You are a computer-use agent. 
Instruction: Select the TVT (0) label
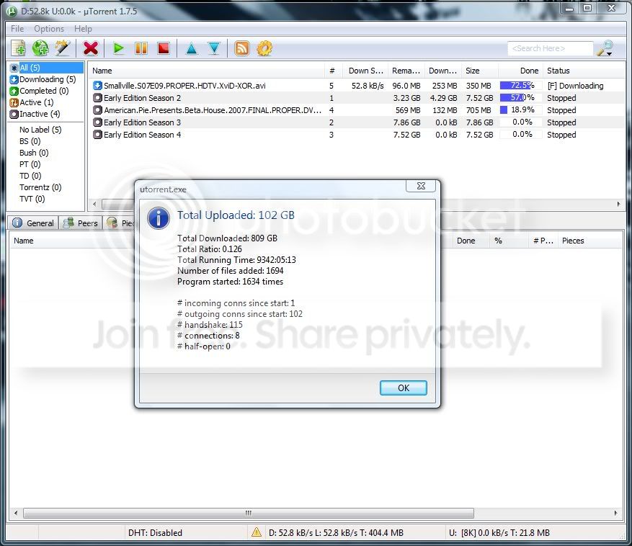[32, 199]
